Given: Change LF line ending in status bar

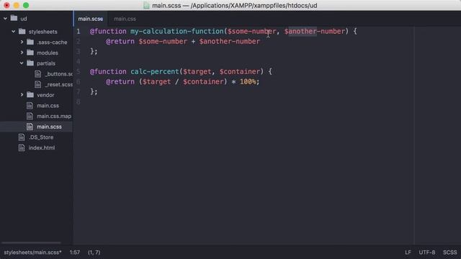Looking at the screenshot, I should click(408, 253).
